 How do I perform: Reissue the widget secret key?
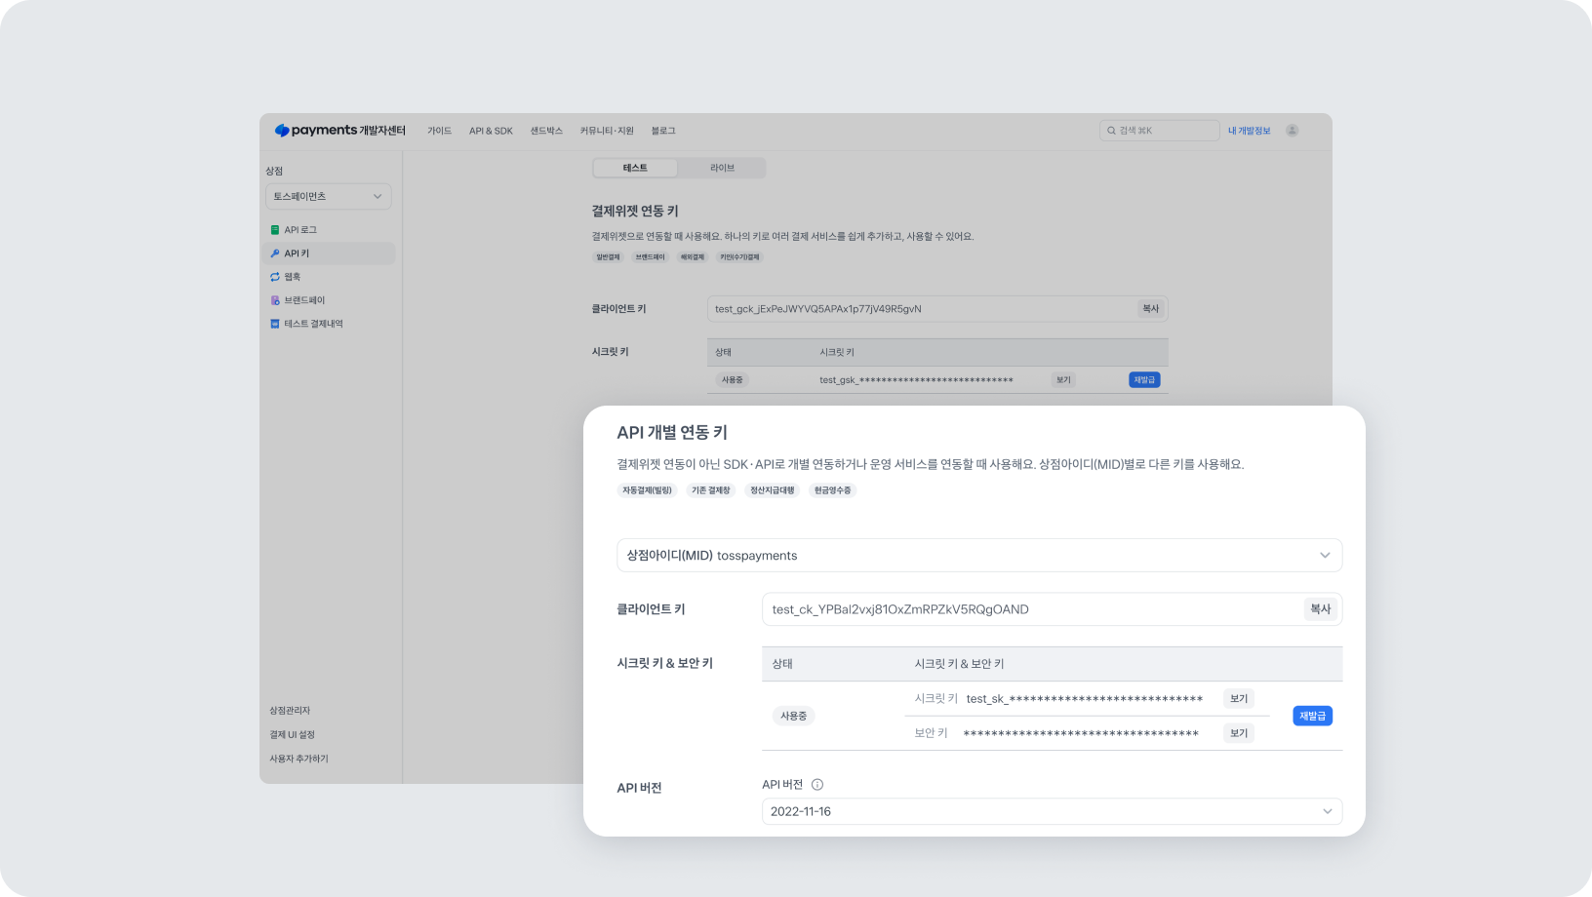pos(1144,379)
